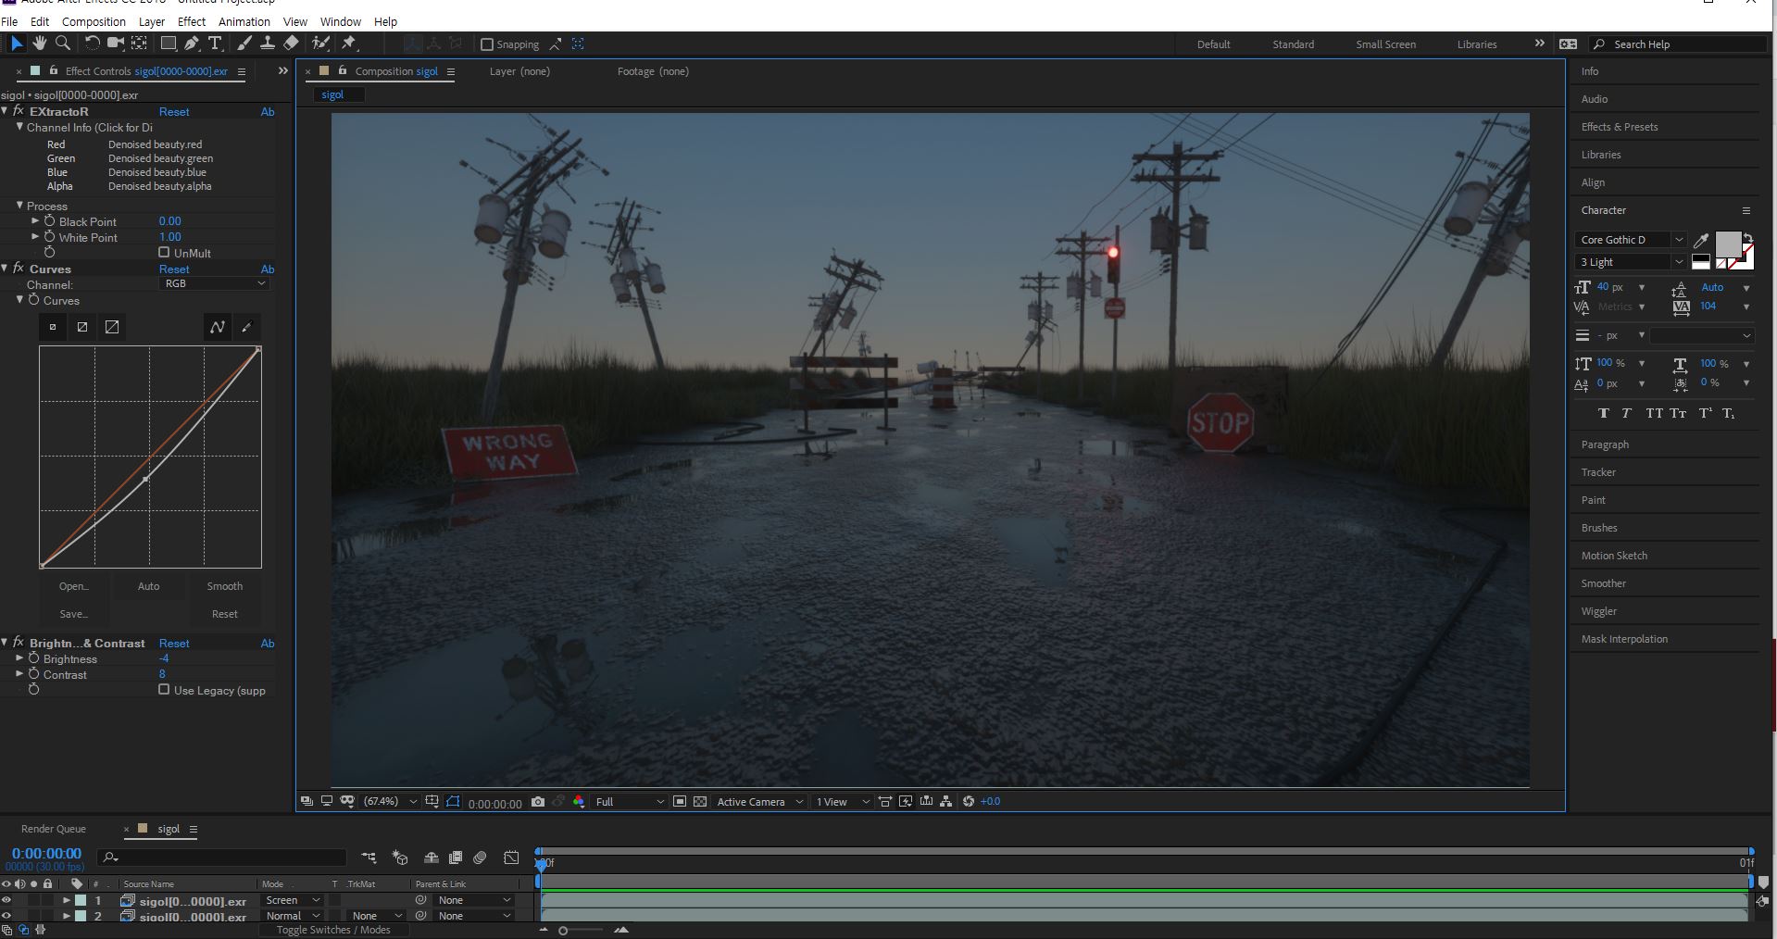The height and width of the screenshot is (939, 1777).
Task: Enable the Snapping checkbox
Action: 487,44
